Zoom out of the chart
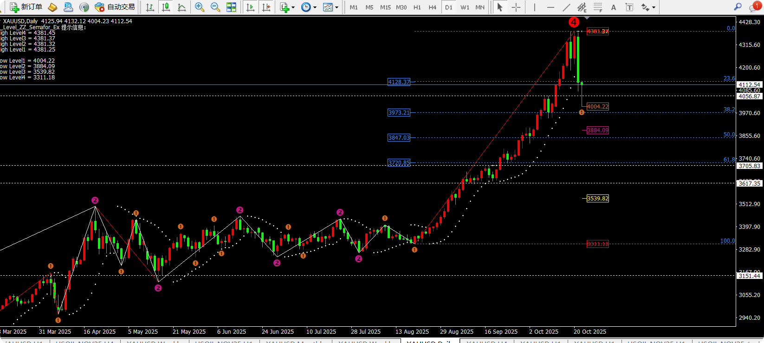 pyautogui.click(x=215, y=7)
